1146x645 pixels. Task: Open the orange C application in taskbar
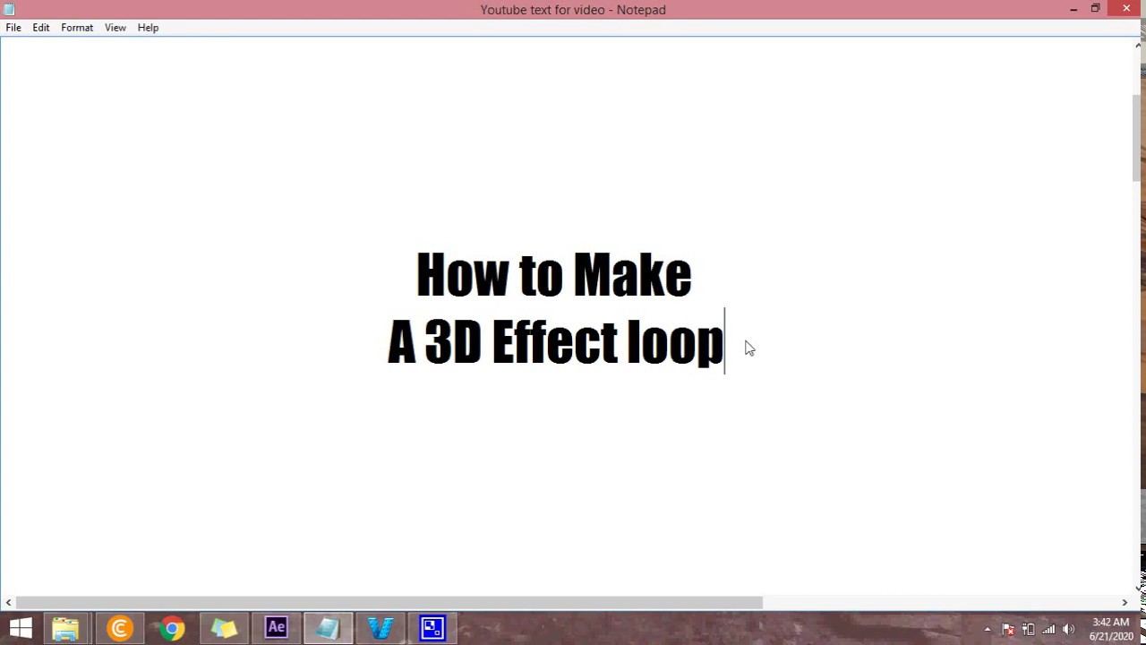(x=119, y=628)
